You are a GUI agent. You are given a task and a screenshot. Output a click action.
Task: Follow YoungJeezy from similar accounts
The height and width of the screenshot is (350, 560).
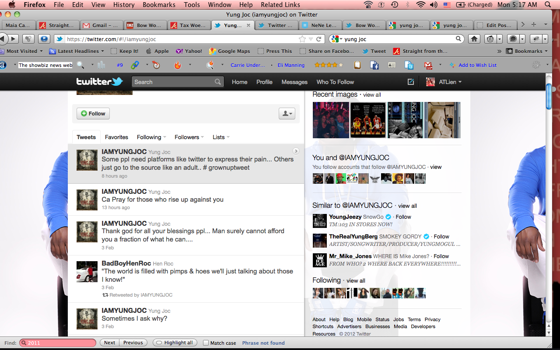[403, 217]
